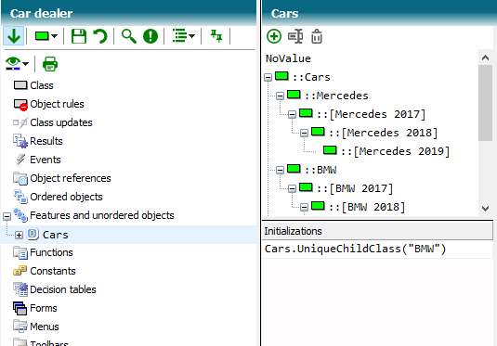The width and height of the screenshot is (497, 346).
Task: Select the Class tree node
Action: point(42,85)
